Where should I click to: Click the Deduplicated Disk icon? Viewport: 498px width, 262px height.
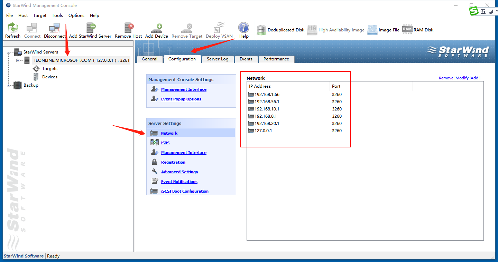click(261, 30)
